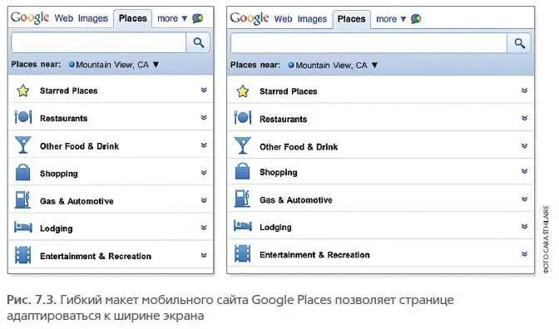Image resolution: width=559 pixels, height=329 pixels.
Task: Open the more dropdown in the wide layout
Action: (391, 19)
